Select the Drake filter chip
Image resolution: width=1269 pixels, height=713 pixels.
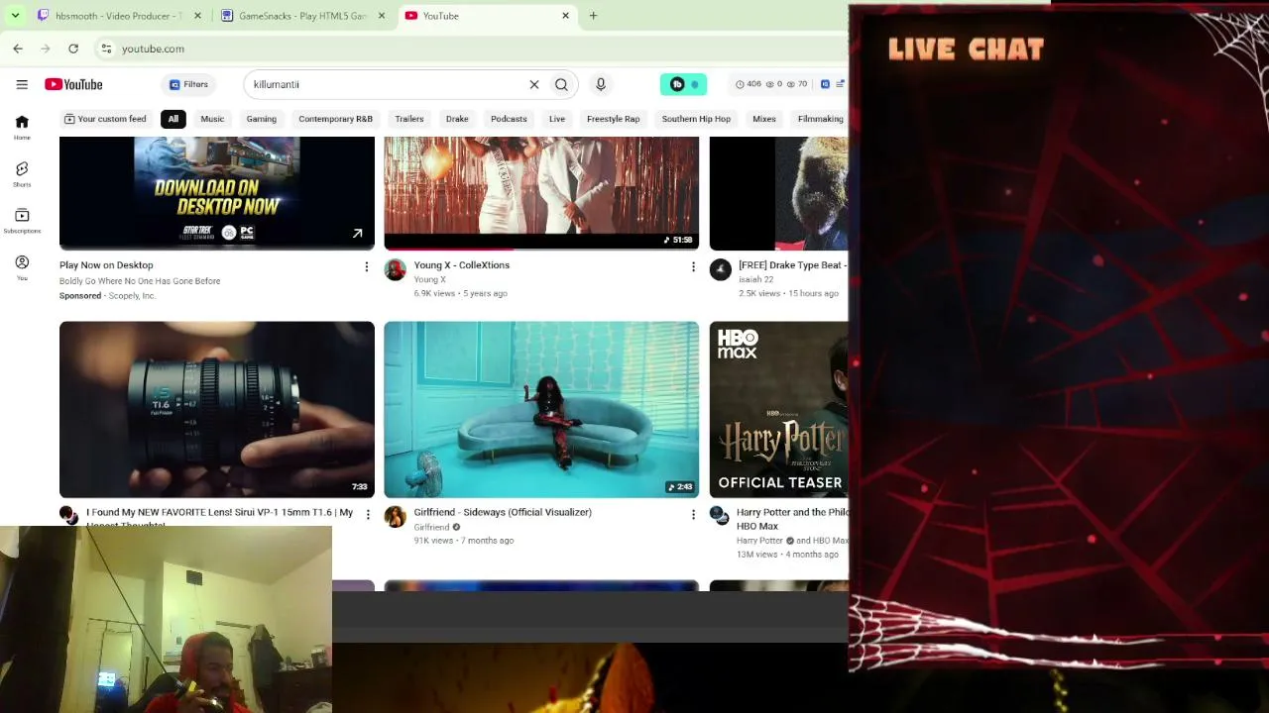point(457,119)
